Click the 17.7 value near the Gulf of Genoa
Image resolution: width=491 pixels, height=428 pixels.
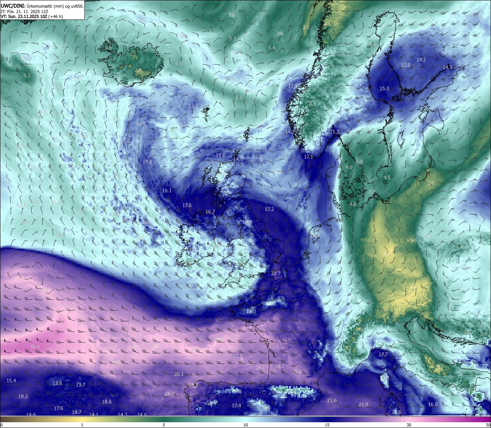click(x=383, y=355)
